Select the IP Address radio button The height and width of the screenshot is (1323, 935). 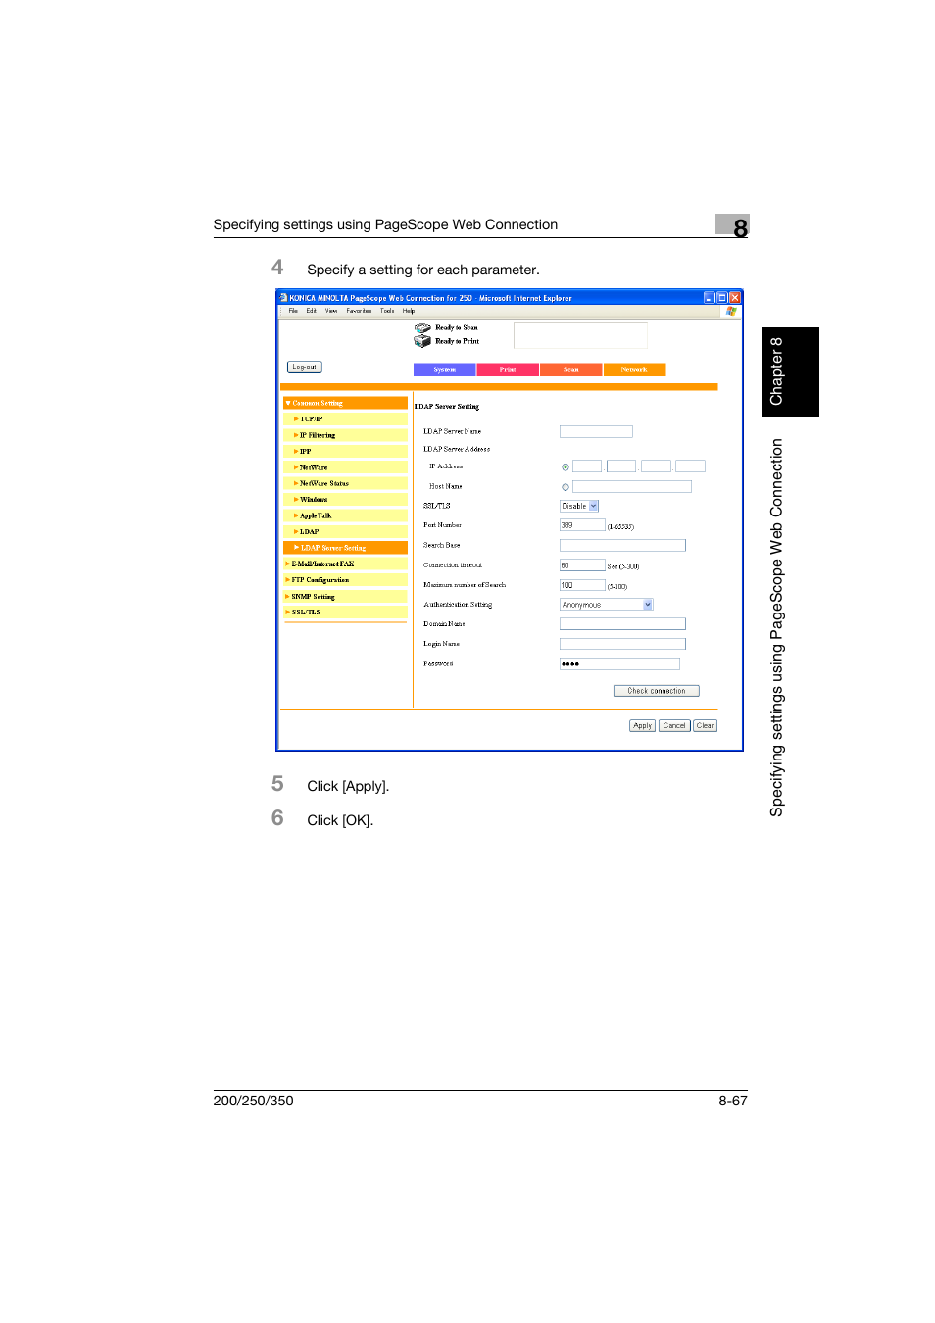click(x=566, y=467)
